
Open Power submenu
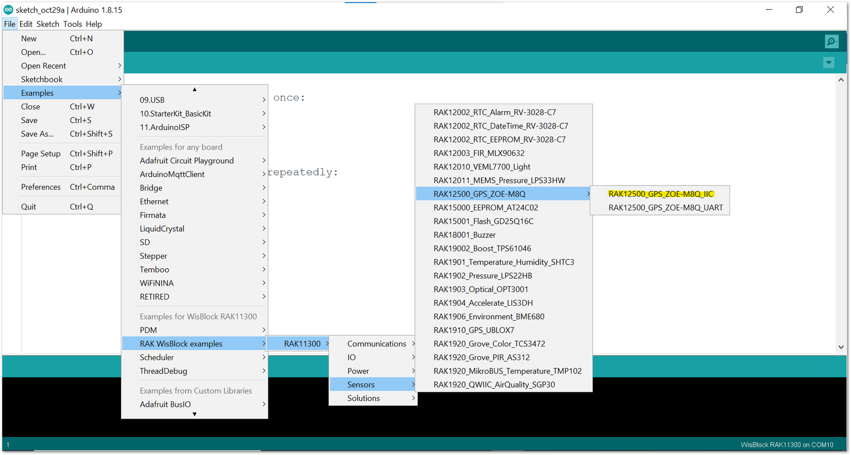[x=373, y=371]
